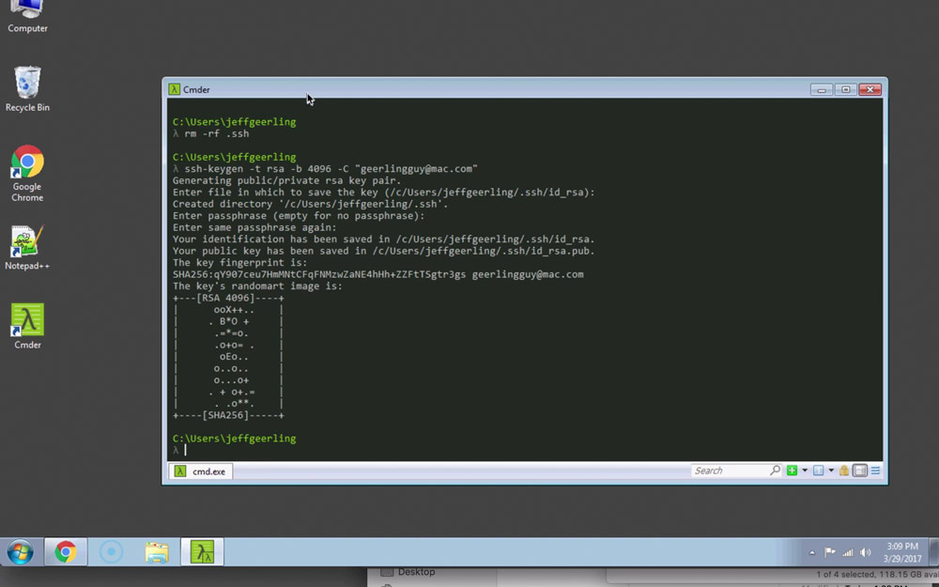
Task: Expand the active consoles list dropdown
Action: (x=831, y=471)
